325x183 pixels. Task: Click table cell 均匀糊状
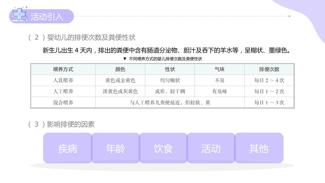(170, 80)
